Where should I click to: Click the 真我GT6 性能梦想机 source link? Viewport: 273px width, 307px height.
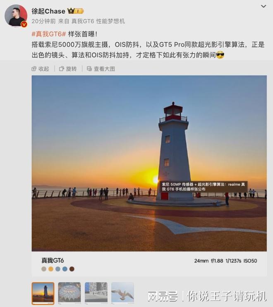click(98, 21)
